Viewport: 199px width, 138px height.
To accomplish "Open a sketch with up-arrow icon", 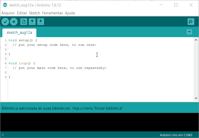I will click(x=32, y=22).
